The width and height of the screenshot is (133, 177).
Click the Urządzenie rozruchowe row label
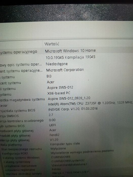[x=20, y=166]
